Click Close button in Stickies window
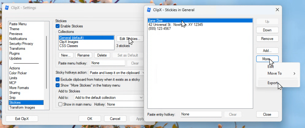 267,114
